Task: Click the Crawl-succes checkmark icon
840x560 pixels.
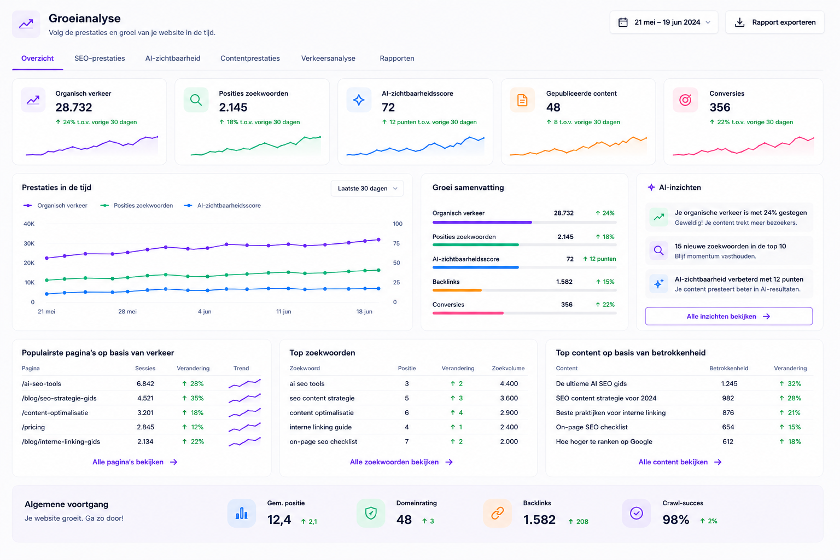Action: (x=637, y=513)
